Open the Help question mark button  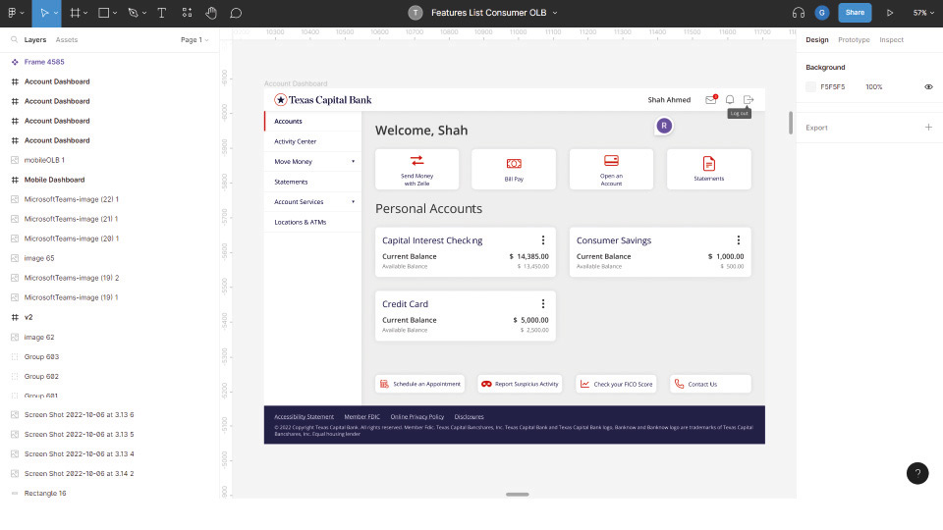[917, 473]
